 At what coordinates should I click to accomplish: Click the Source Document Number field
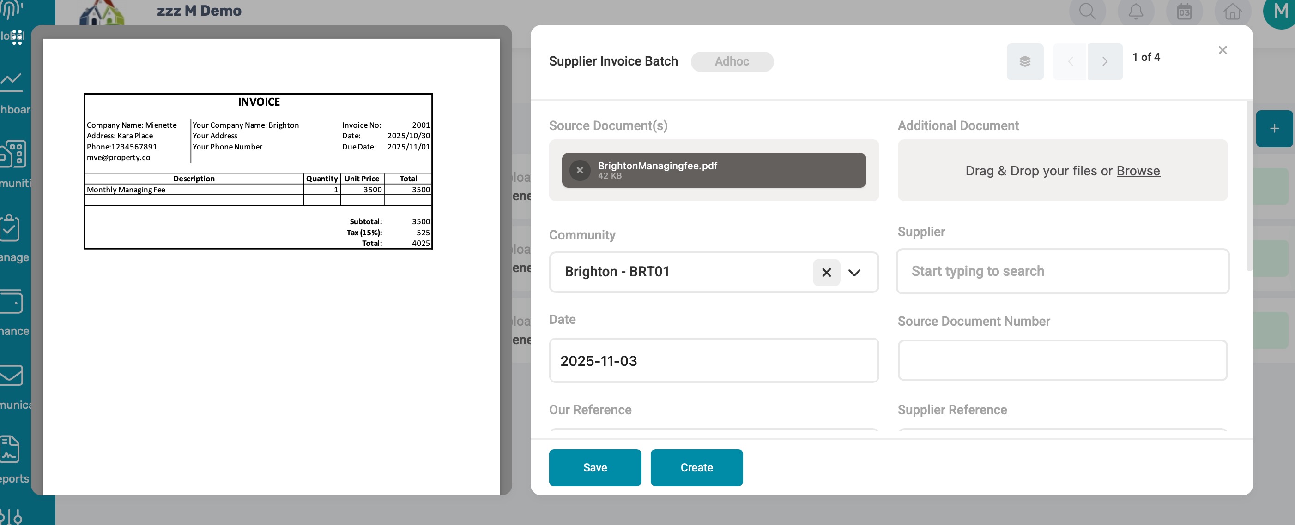coord(1062,360)
